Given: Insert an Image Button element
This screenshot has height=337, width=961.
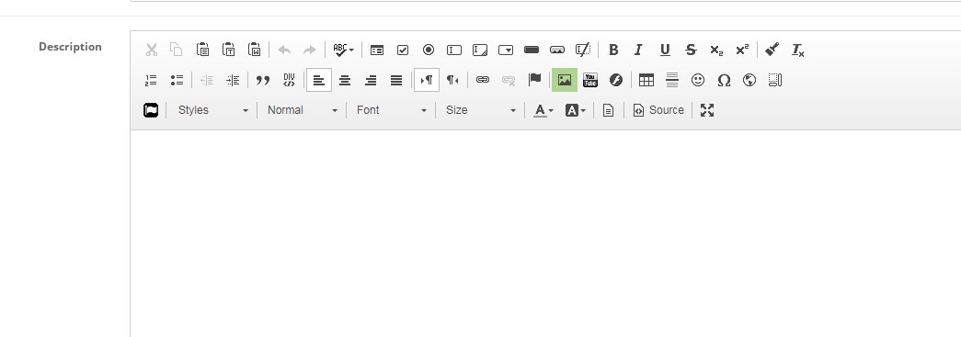Looking at the screenshot, I should (557, 51).
